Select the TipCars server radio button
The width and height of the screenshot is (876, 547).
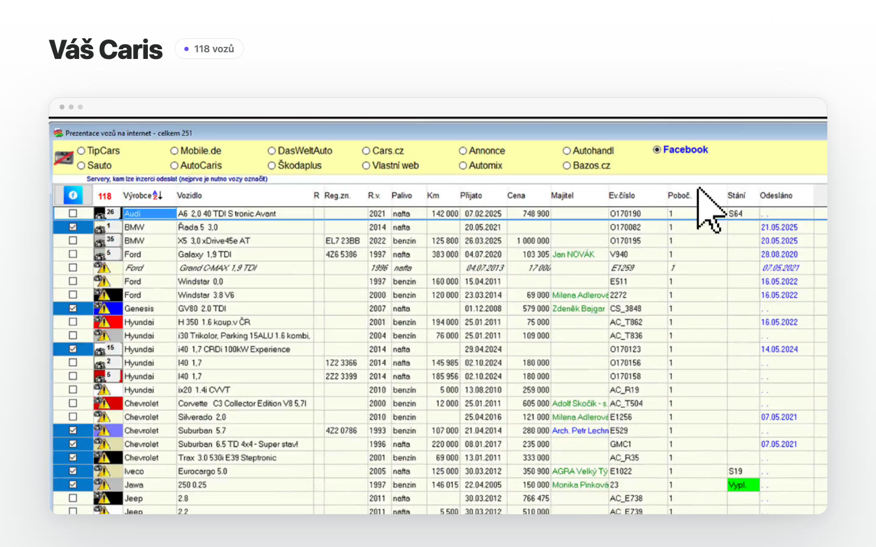(x=81, y=151)
